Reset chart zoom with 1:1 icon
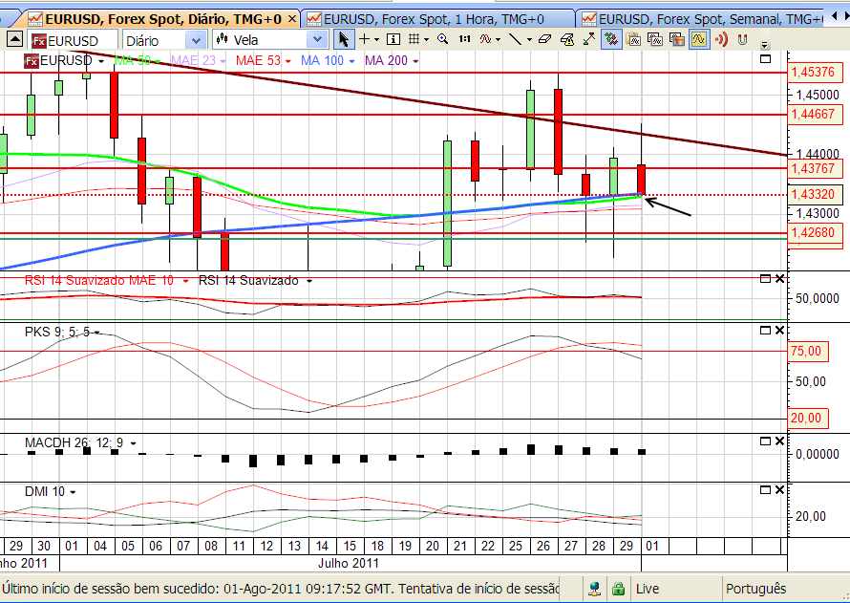The image size is (850, 603). click(464, 39)
